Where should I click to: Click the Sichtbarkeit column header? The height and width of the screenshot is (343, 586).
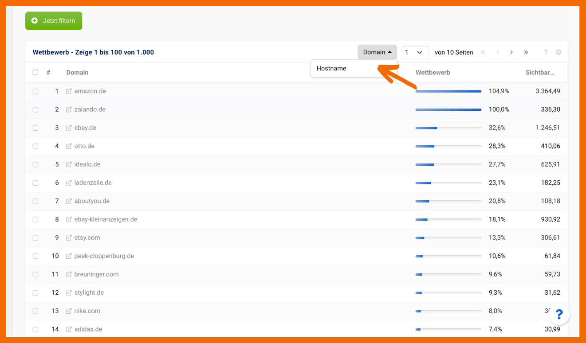(x=539, y=73)
